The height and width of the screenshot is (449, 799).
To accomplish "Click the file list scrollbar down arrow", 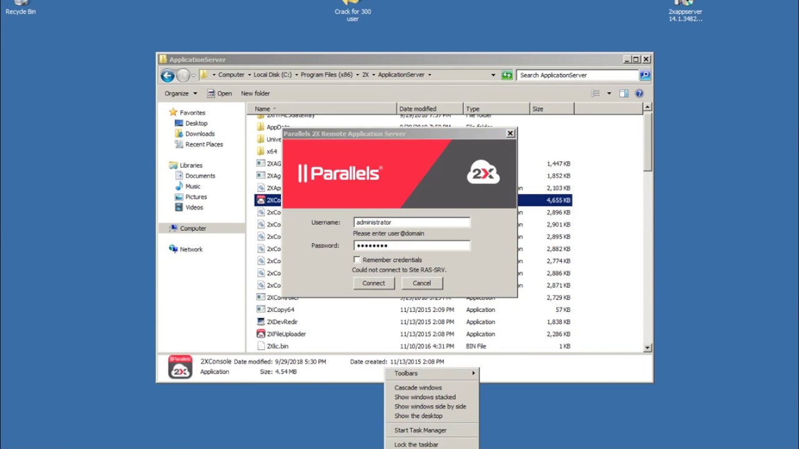I will (x=647, y=347).
